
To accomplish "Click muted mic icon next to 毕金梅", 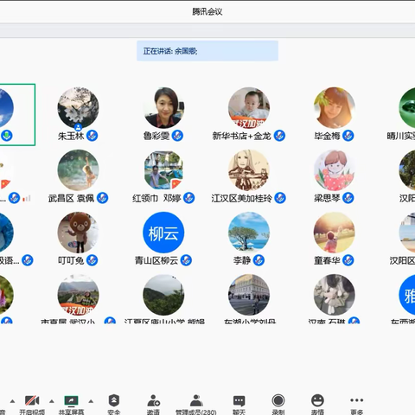I will [x=348, y=136].
